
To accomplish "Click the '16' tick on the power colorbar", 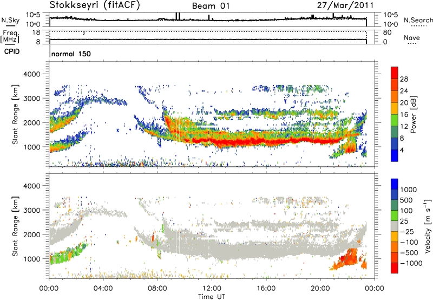I will (x=404, y=115).
